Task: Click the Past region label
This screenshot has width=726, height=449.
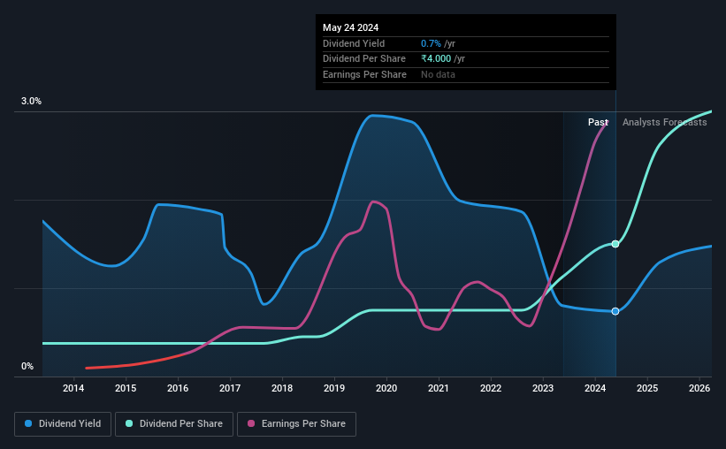Action: pyautogui.click(x=598, y=122)
